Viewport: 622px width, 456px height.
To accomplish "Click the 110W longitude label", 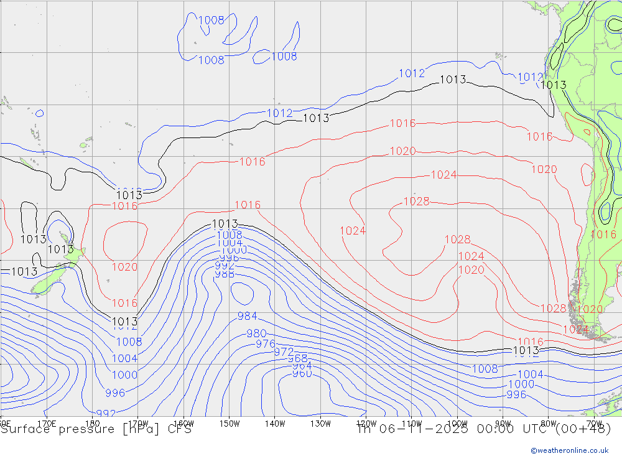I will pyautogui.click(x=412, y=424).
